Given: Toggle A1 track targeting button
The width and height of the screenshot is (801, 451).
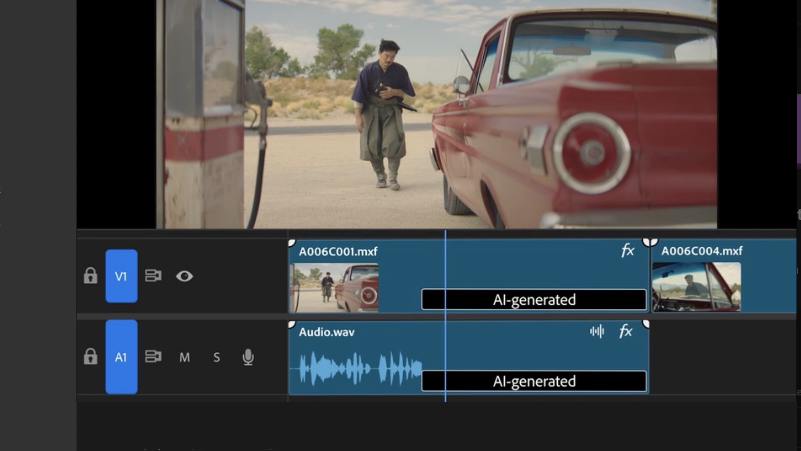Looking at the screenshot, I should 121,357.
